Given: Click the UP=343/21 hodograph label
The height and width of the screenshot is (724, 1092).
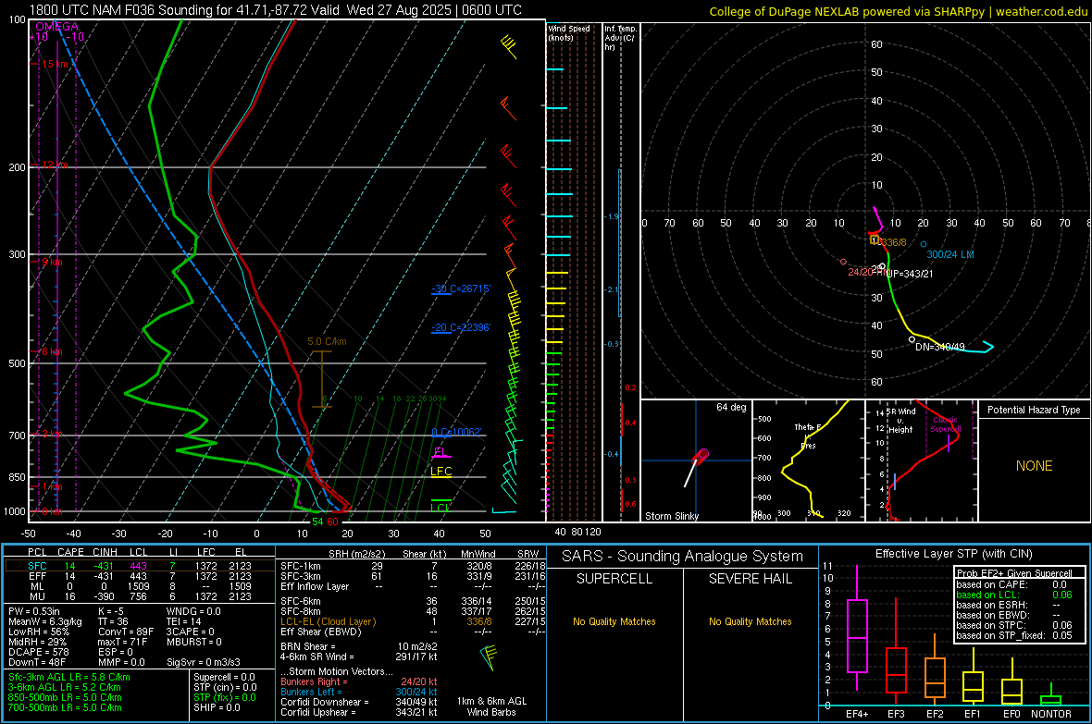Looking at the screenshot, I should tap(911, 275).
